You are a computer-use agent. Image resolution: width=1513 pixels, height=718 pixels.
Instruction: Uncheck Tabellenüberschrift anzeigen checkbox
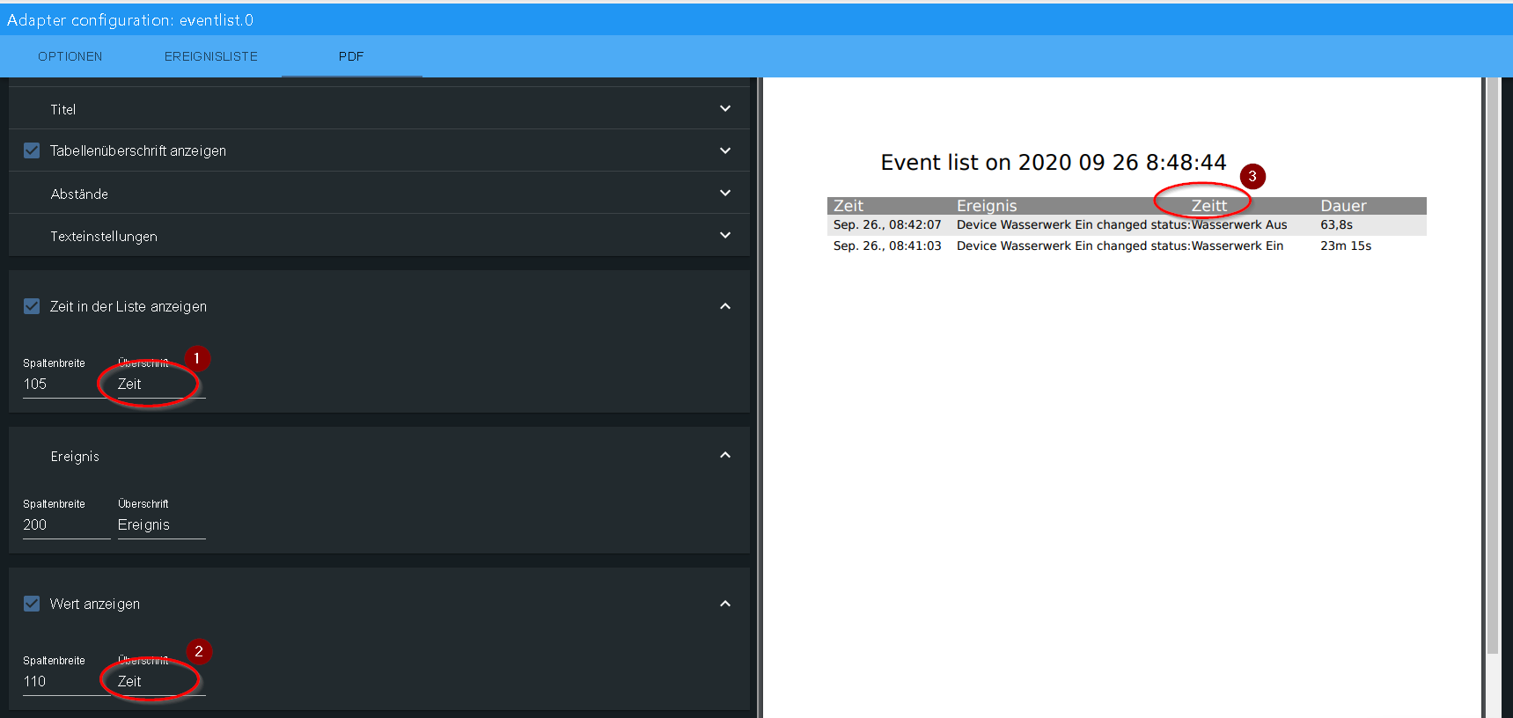32,150
